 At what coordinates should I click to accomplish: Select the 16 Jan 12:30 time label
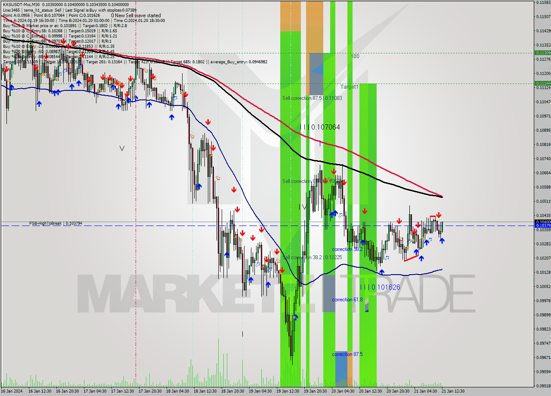40,391
